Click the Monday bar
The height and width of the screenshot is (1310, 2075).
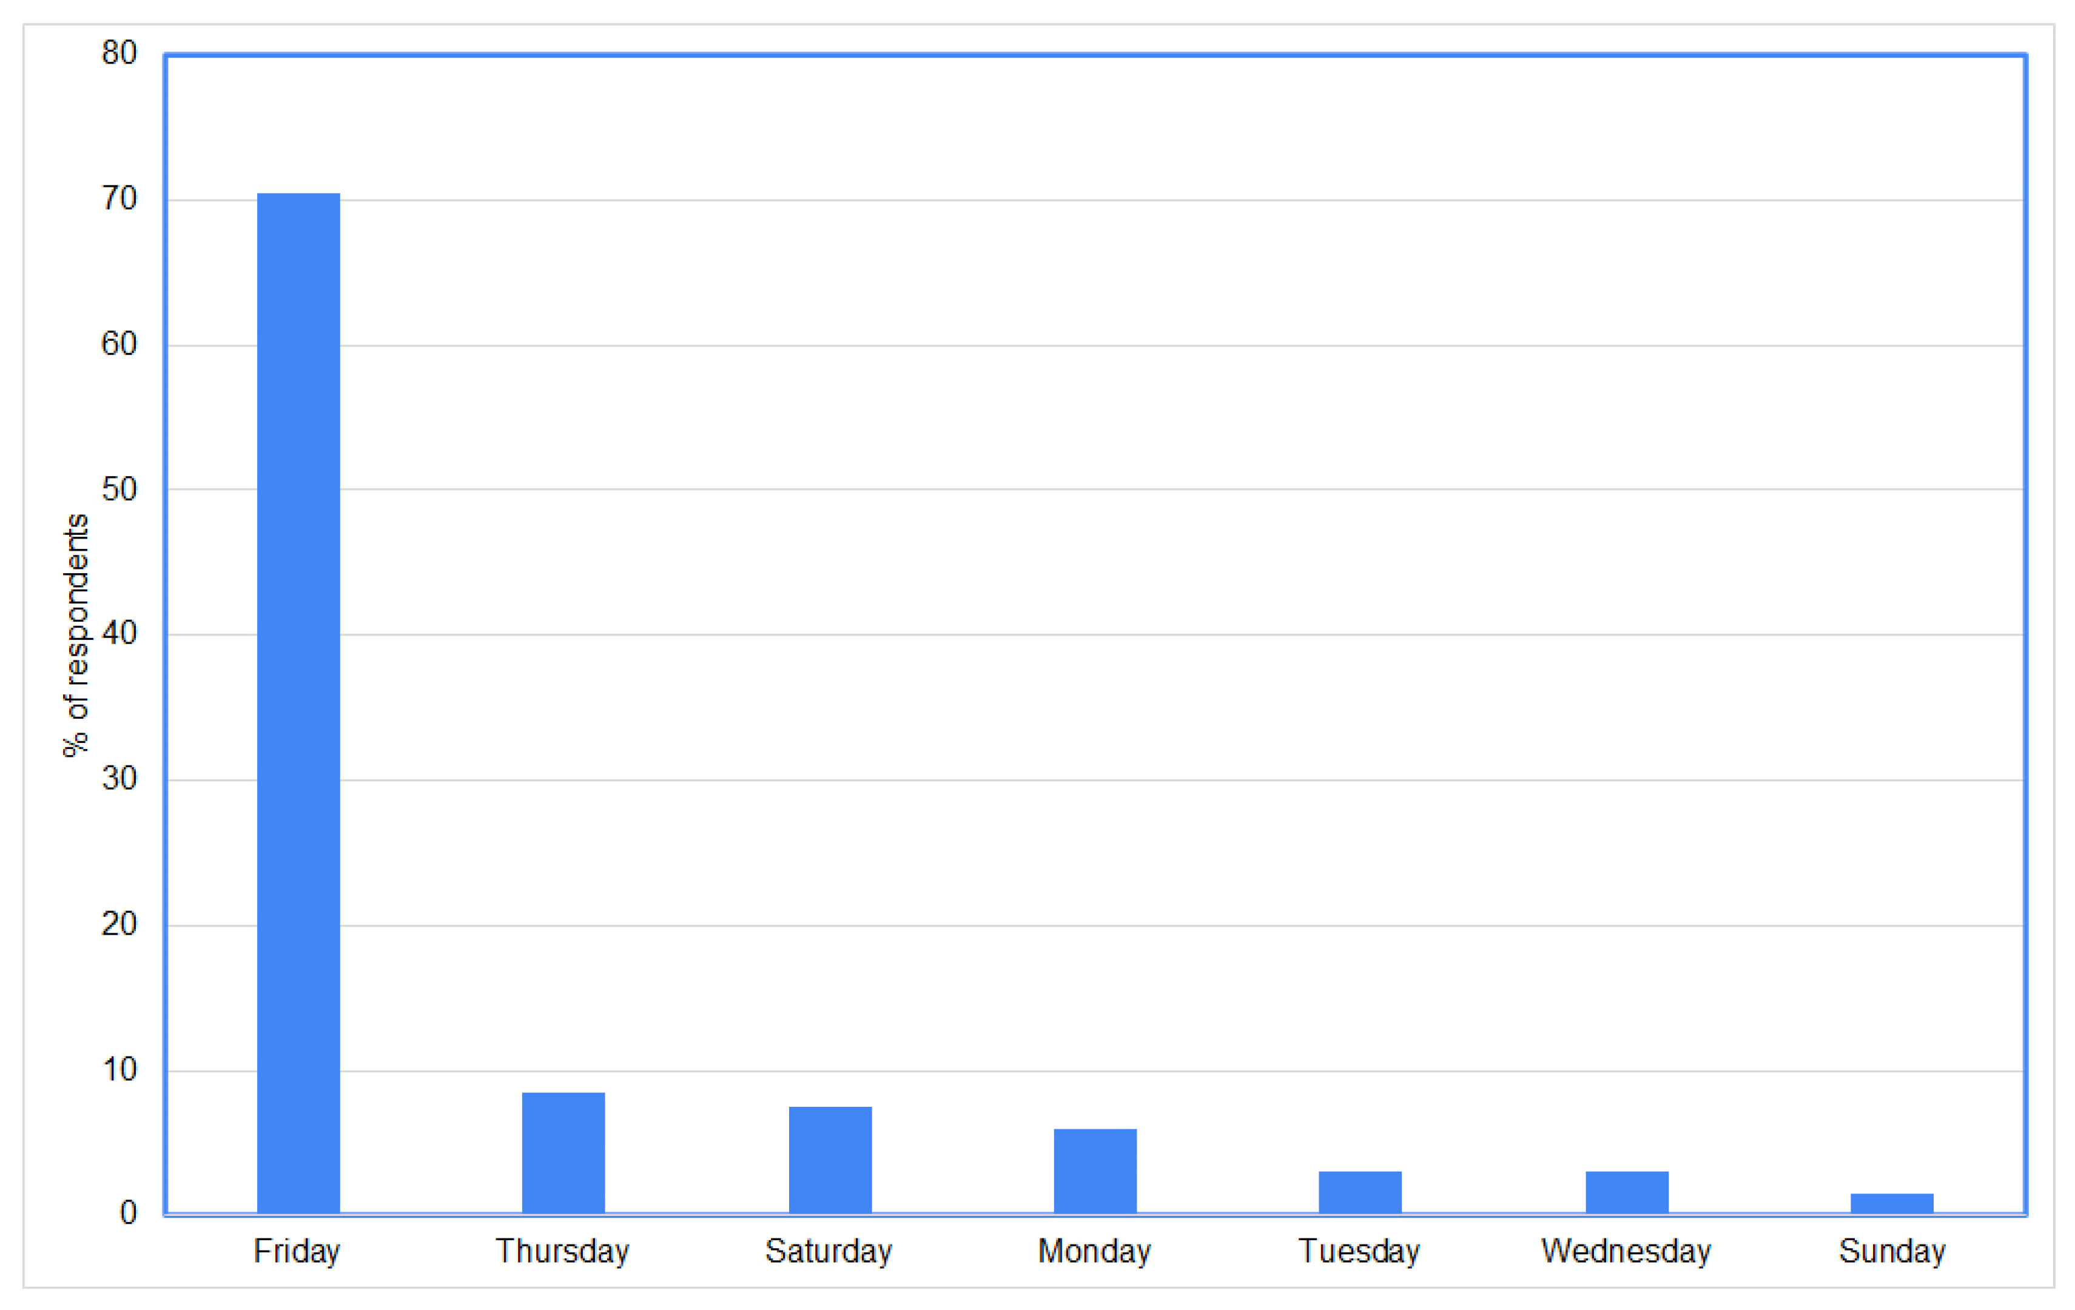(x=1095, y=1171)
